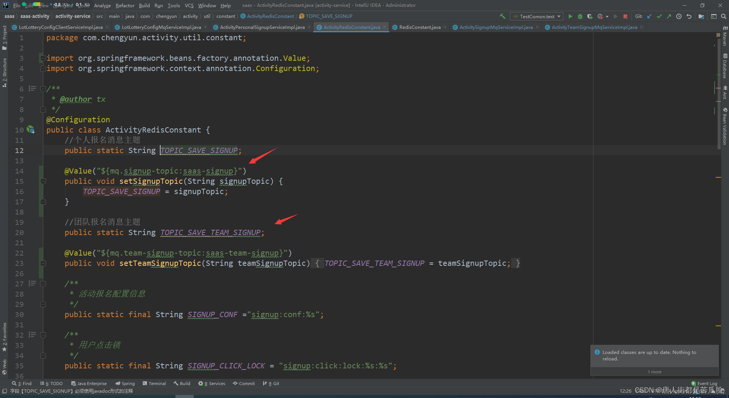Click 'constant' folder in breadcrumb path

(x=226, y=16)
